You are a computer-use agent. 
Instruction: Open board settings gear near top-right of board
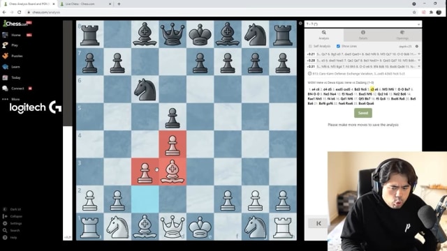click(x=300, y=23)
